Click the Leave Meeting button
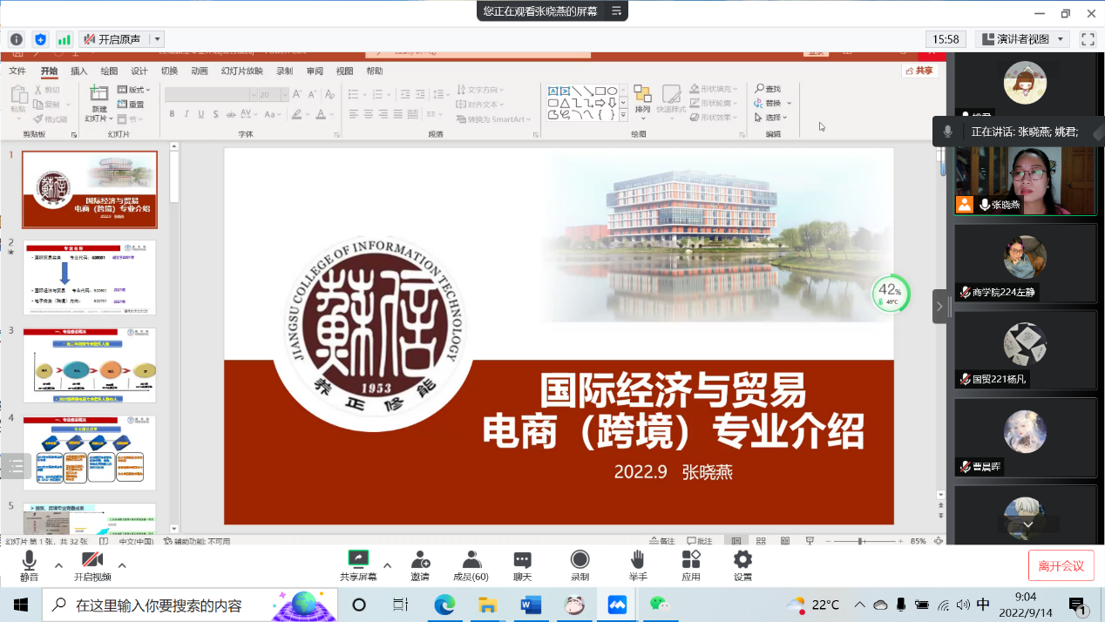The image size is (1105, 622). pos(1061,565)
